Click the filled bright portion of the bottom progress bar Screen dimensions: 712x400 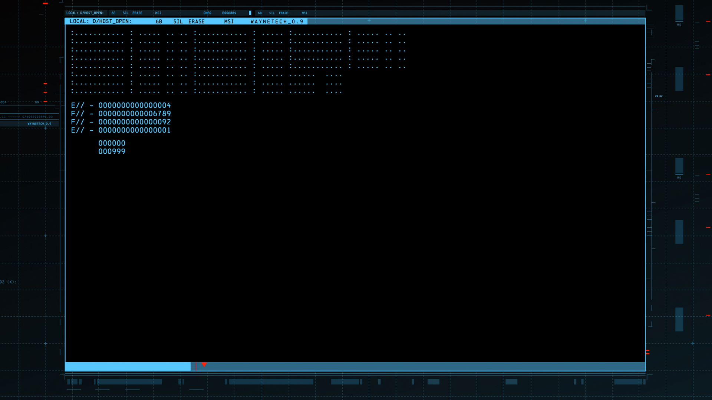click(x=128, y=367)
